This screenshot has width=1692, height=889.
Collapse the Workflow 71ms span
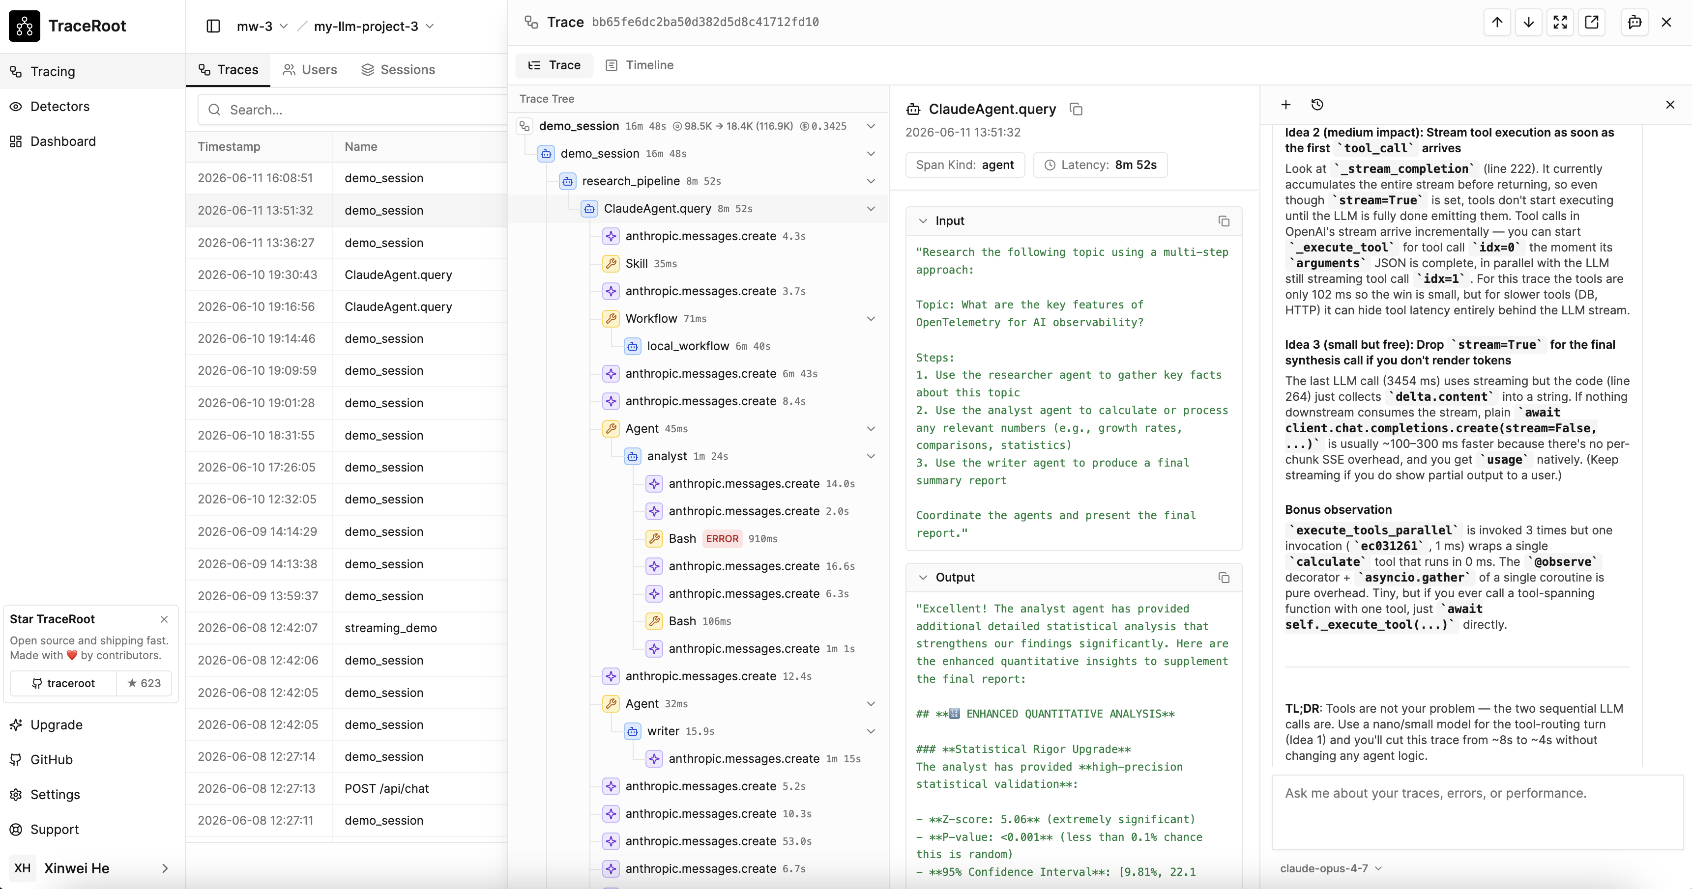click(871, 319)
